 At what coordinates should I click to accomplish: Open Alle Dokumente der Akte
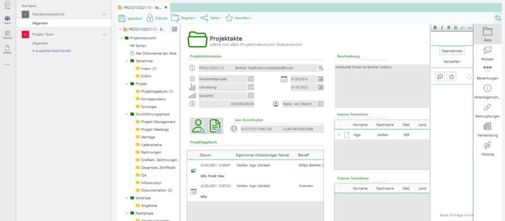pyautogui.click(x=156, y=53)
